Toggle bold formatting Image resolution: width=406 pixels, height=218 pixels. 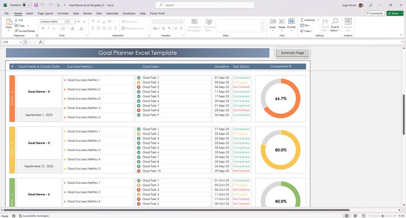pyautogui.click(x=43, y=28)
